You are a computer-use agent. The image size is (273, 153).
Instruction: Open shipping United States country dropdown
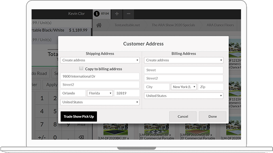click(x=100, y=102)
